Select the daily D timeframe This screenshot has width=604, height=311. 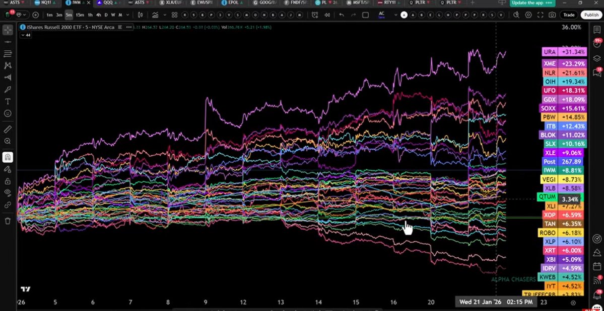[x=106, y=15]
